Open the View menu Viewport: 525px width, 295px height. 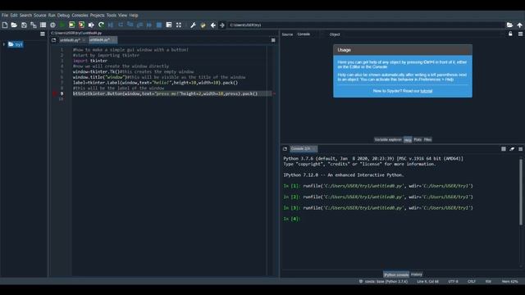pos(122,16)
